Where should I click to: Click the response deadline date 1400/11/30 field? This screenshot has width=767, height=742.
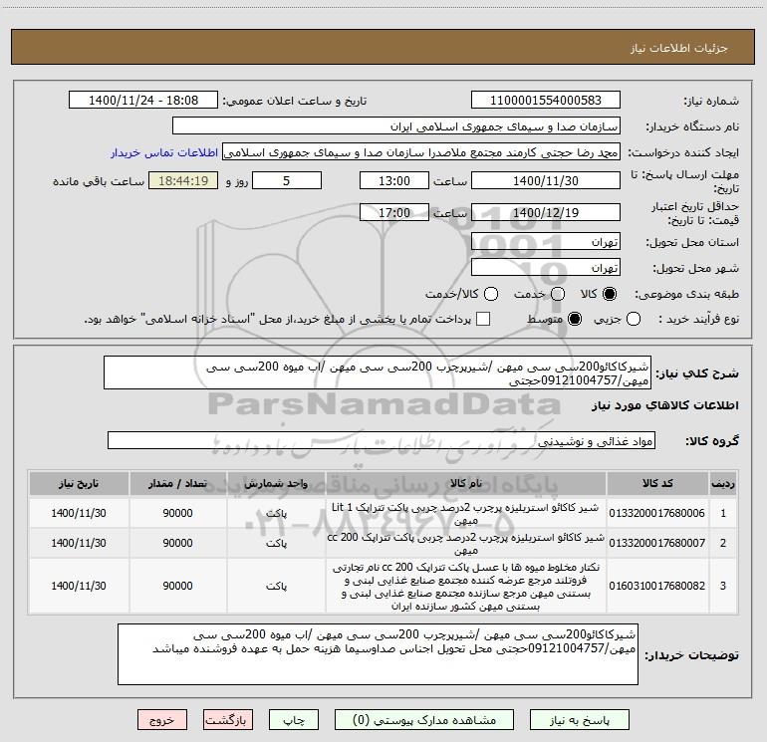pos(546,180)
